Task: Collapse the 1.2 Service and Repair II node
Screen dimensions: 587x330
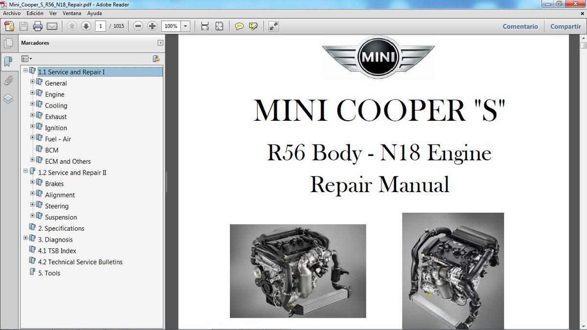Action: point(25,171)
